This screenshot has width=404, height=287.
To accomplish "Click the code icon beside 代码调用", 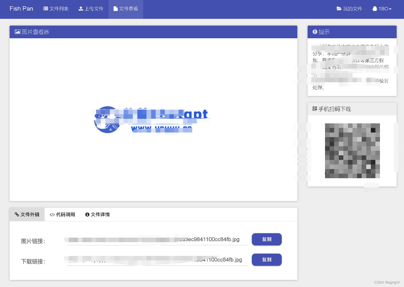I will (52, 214).
